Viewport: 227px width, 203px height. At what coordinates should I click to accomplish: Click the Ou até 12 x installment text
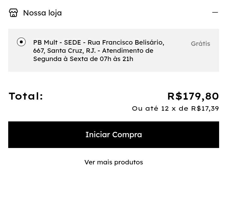click(x=160, y=108)
